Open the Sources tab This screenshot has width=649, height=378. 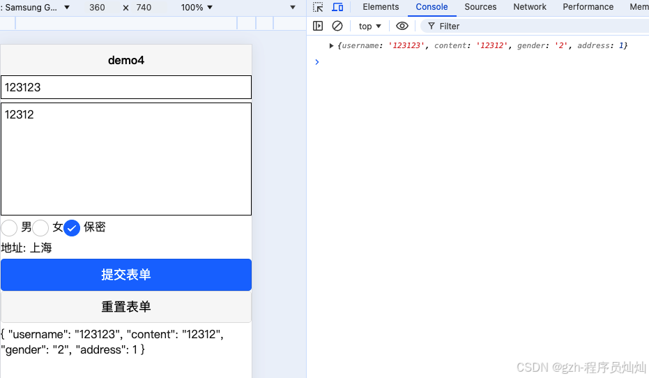[x=480, y=7]
